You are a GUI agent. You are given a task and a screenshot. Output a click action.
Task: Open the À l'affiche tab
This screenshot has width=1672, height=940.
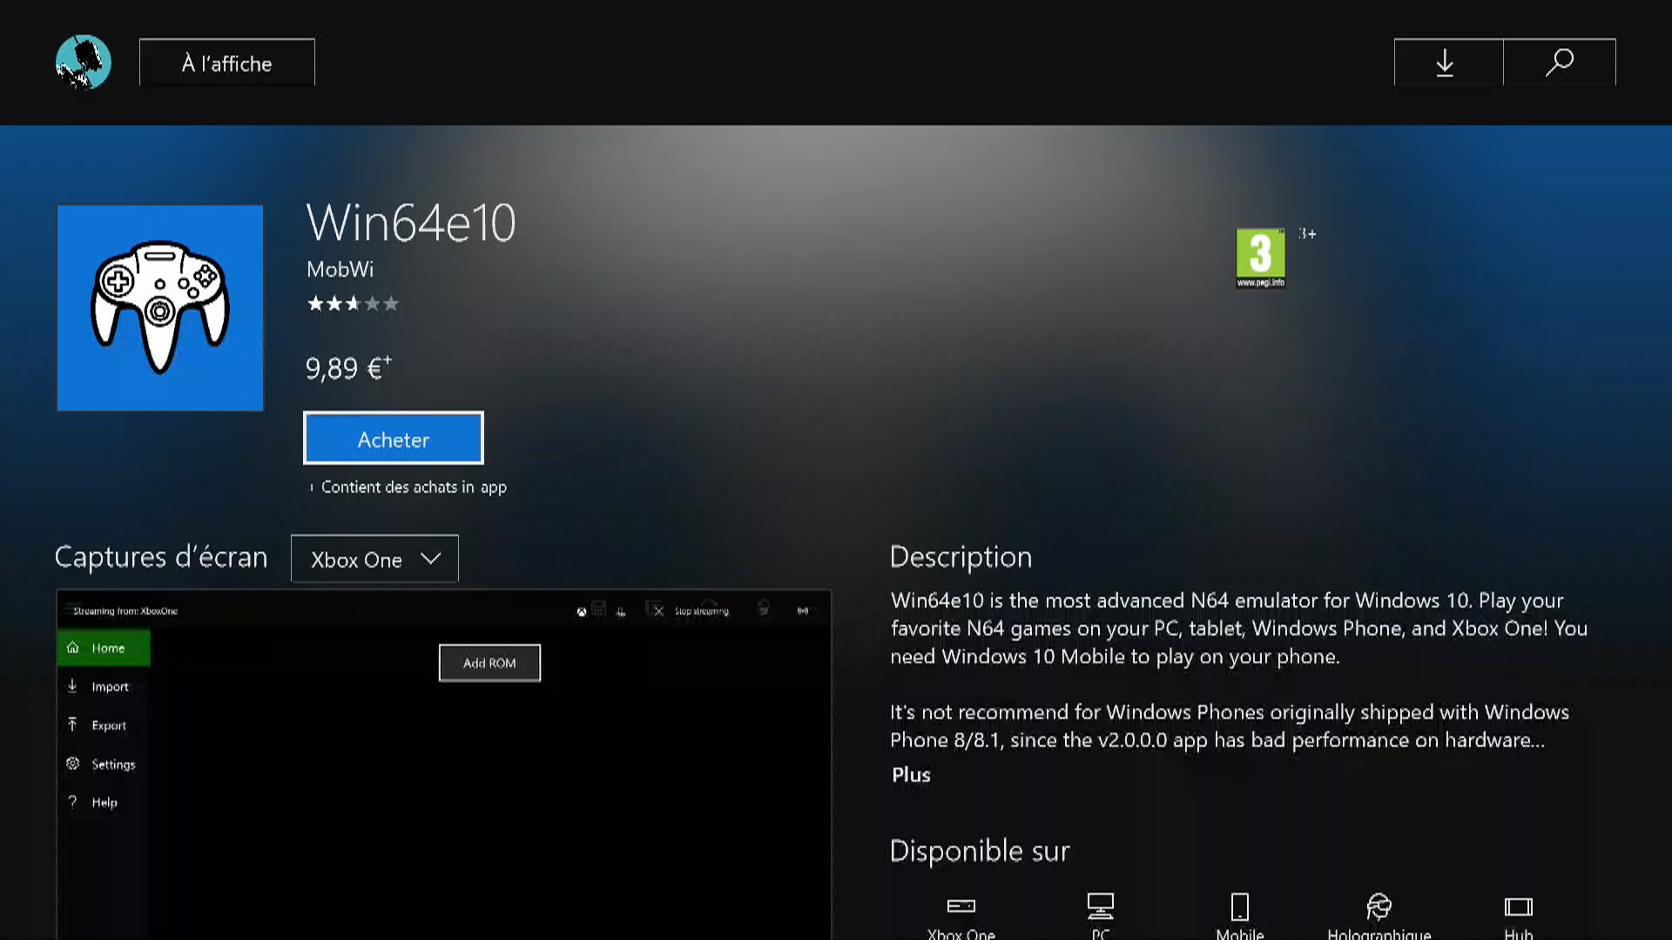click(x=227, y=63)
